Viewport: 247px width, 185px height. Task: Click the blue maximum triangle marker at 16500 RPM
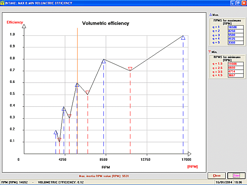tap(183, 38)
